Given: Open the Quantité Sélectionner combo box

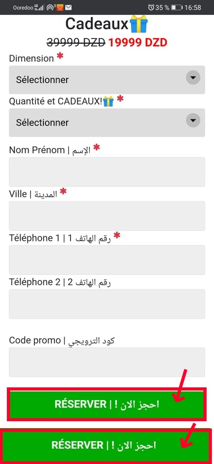Looking at the screenshot, I should click(107, 123).
